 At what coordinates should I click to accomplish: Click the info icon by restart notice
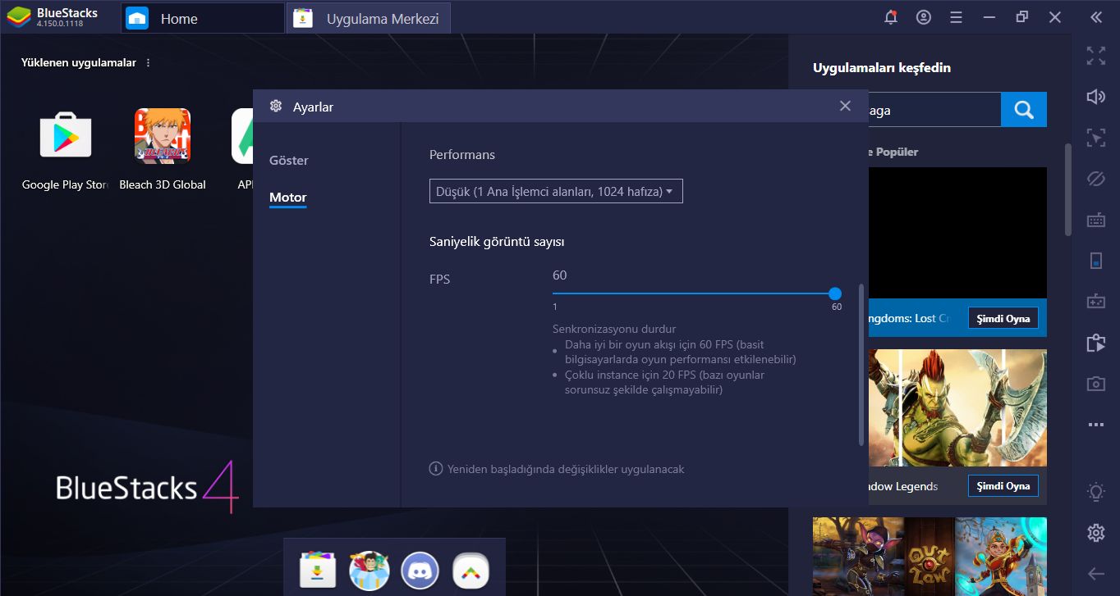436,469
